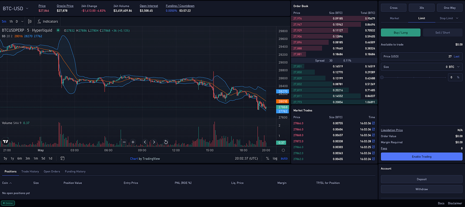The width and height of the screenshot is (465, 207).
Task: Click the Size input field
Action: (421, 67)
